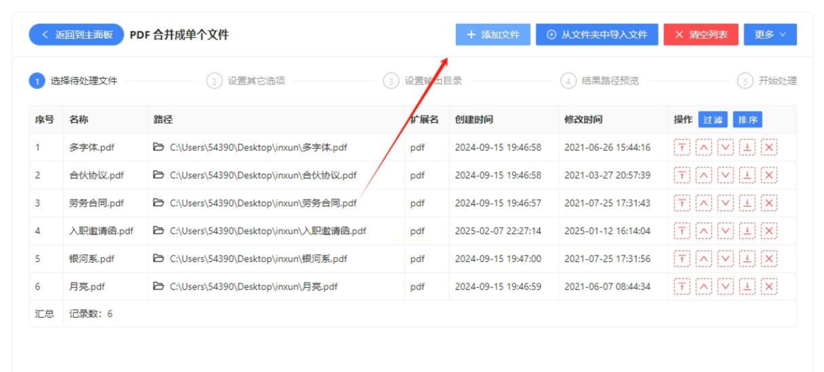Move 入职邀请函.pdf row to the bottom
The image size is (824, 372).
tap(747, 231)
